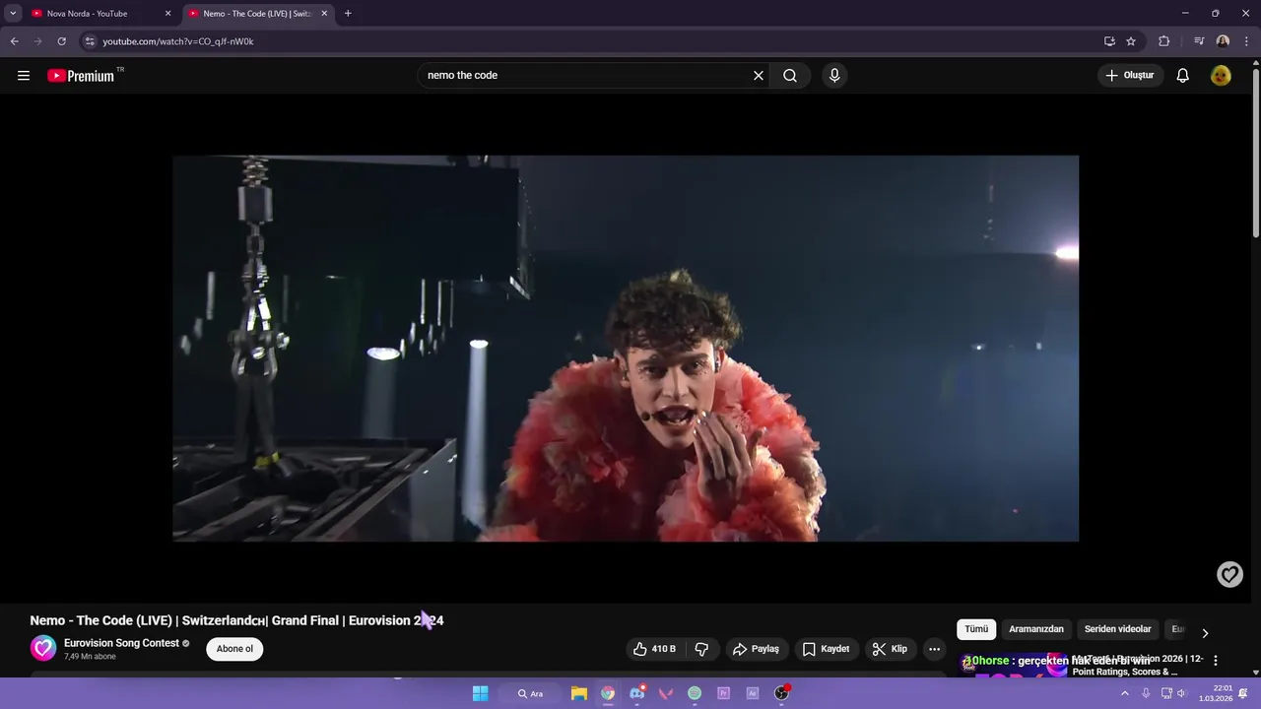Viewport: 1261px width, 709px height.
Task: Run search with magnifier button
Action: point(790,76)
